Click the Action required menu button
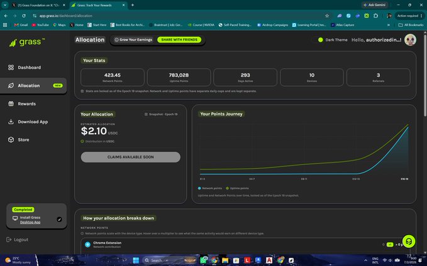The image size is (427, 266). pyautogui.click(x=409, y=16)
